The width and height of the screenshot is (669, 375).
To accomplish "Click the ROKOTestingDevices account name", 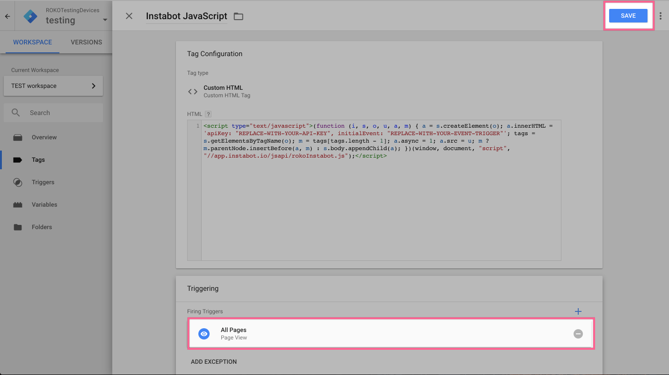I will 73,10.
